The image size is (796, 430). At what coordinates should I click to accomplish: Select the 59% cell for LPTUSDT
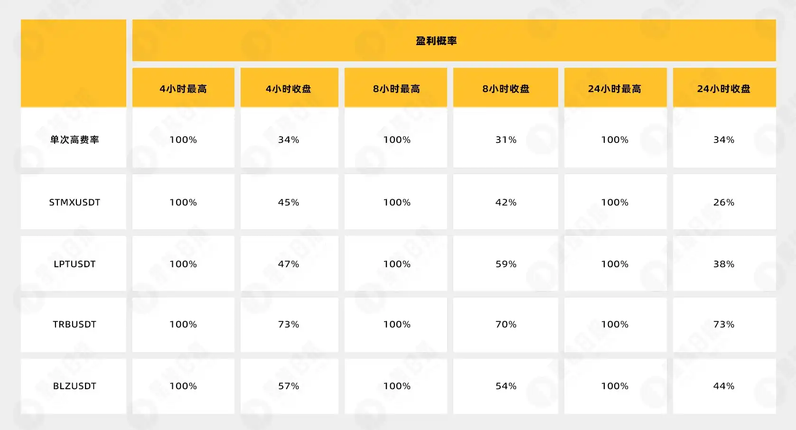(x=506, y=264)
